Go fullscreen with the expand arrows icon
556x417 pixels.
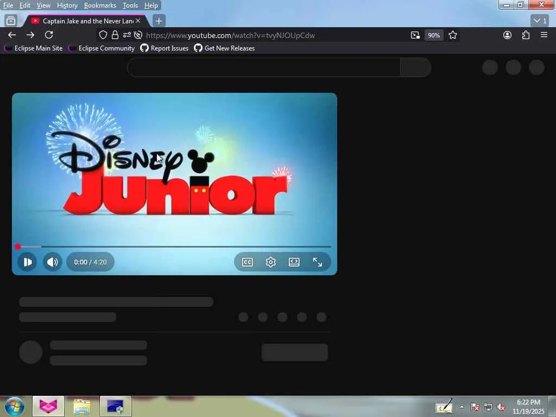click(317, 262)
